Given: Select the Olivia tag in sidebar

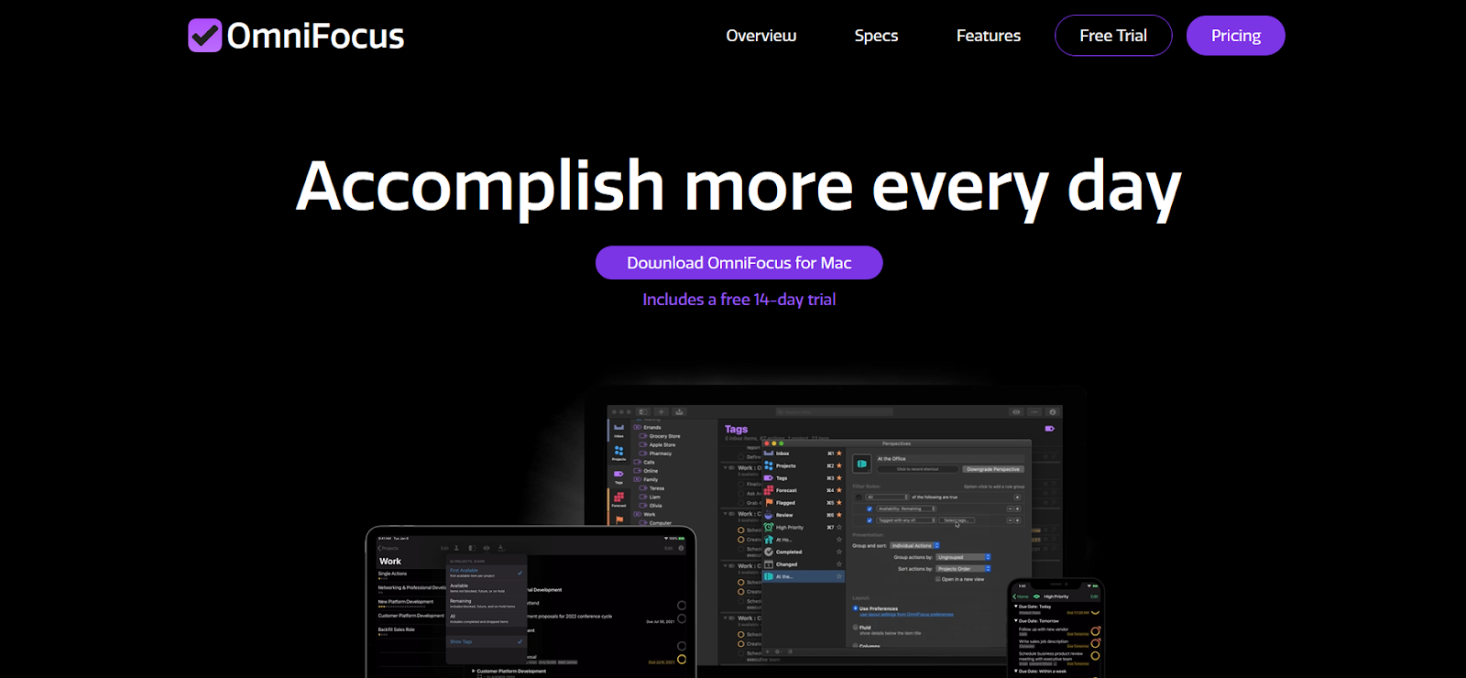Looking at the screenshot, I should (x=651, y=506).
